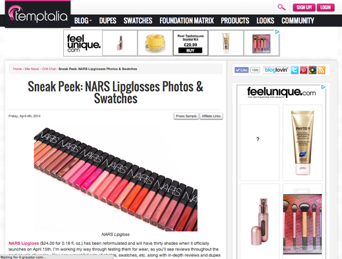342x259 pixels.
Task: Click the BUY button in banner ad
Action: (190, 50)
